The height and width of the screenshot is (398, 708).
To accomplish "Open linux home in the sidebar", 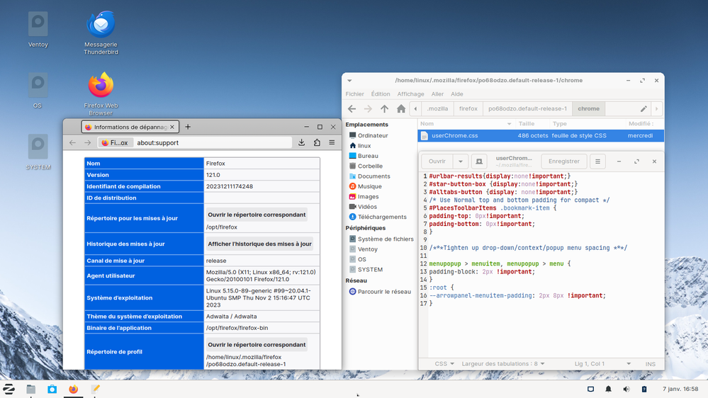I will point(364,146).
